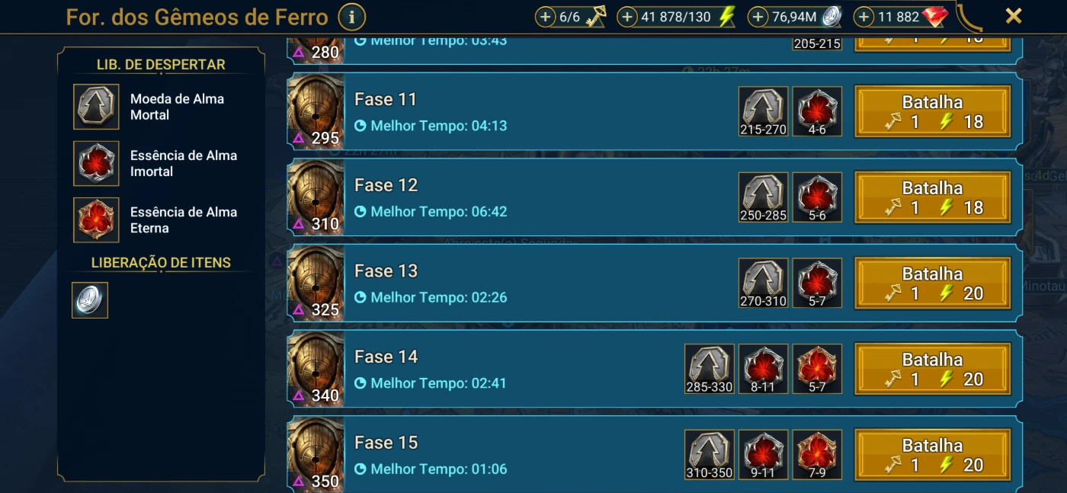Close the dungeon screen with X
Image resolution: width=1067 pixels, height=493 pixels.
[x=1013, y=16]
